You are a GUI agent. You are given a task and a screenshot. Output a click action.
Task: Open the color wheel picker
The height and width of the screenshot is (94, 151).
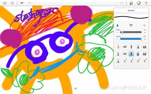coord(139,3)
